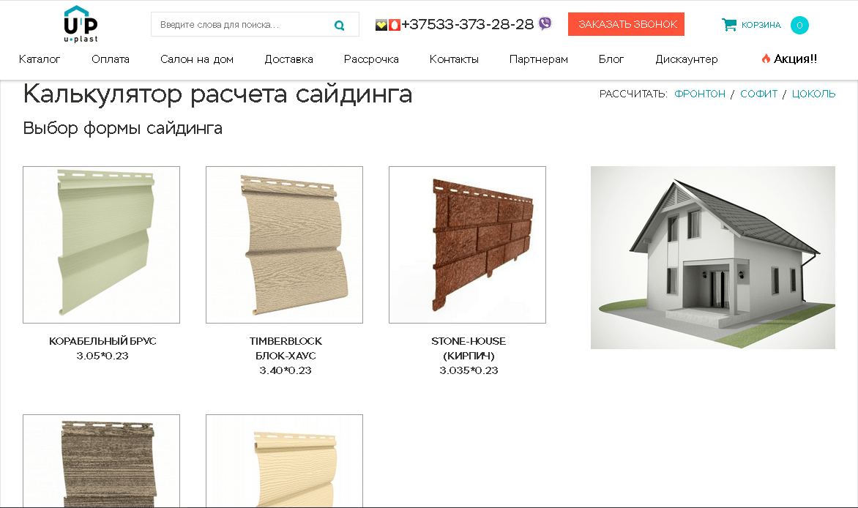This screenshot has height=508, width=858.
Task: Click the ЗАКАЗАТЬ ЗВОНОК button
Action: 626,24
